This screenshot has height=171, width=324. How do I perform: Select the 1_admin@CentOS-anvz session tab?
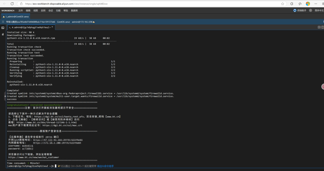(x=16, y=16)
